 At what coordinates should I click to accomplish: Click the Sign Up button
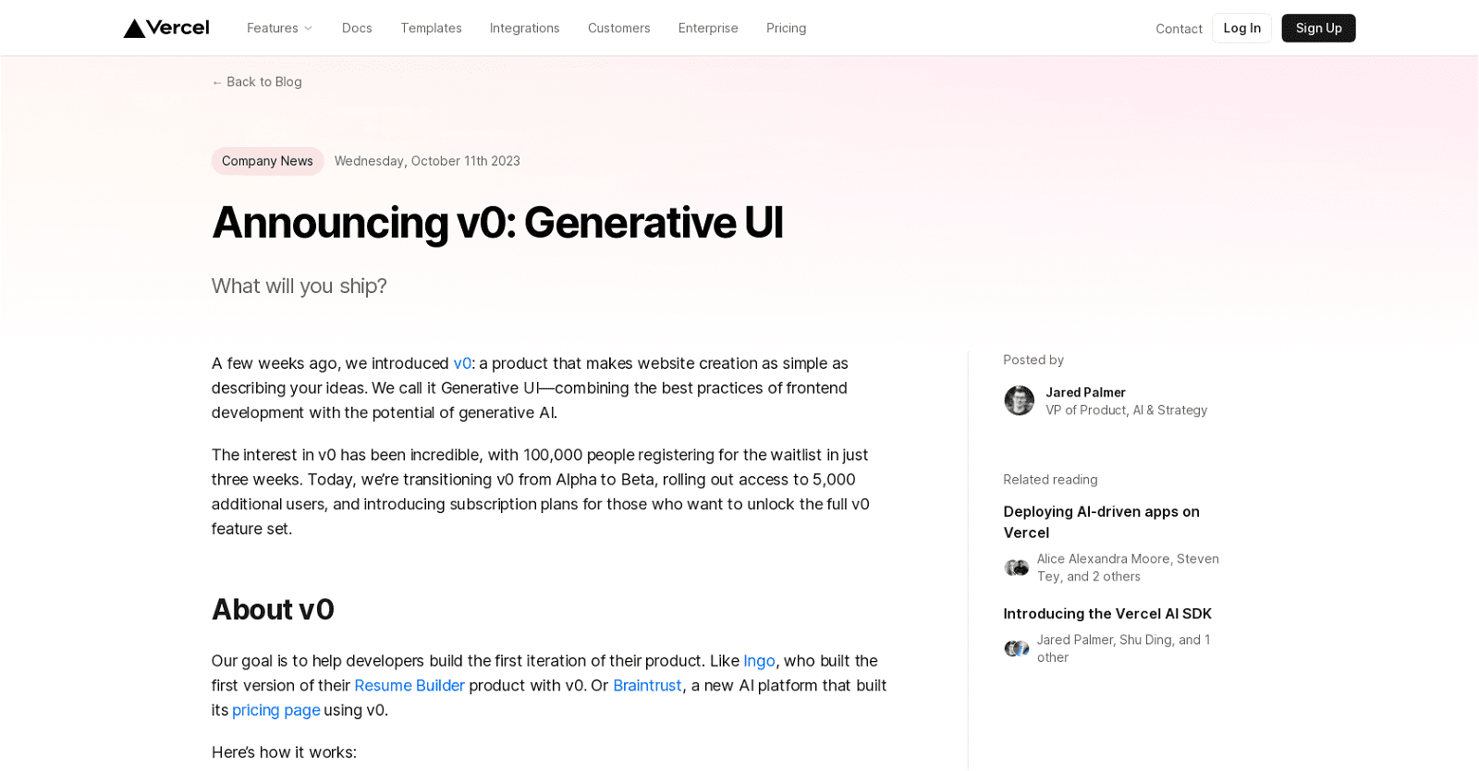pos(1317,28)
